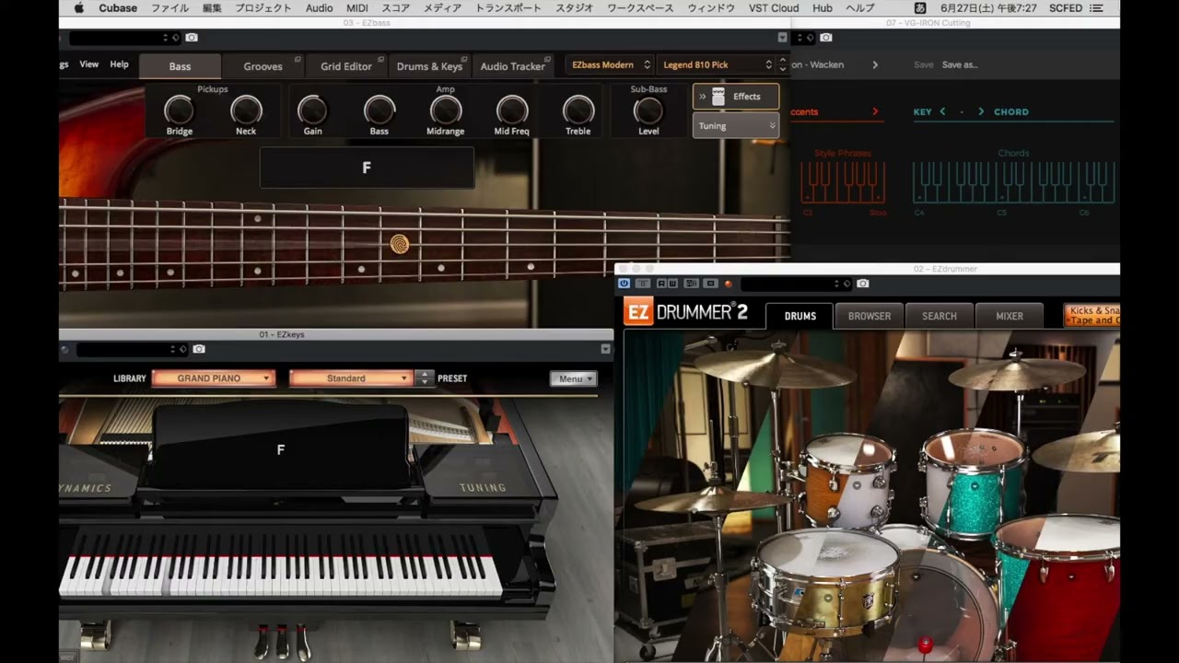1179x663 pixels.
Task: Step to next EZbass preset arrows
Action: click(783, 64)
